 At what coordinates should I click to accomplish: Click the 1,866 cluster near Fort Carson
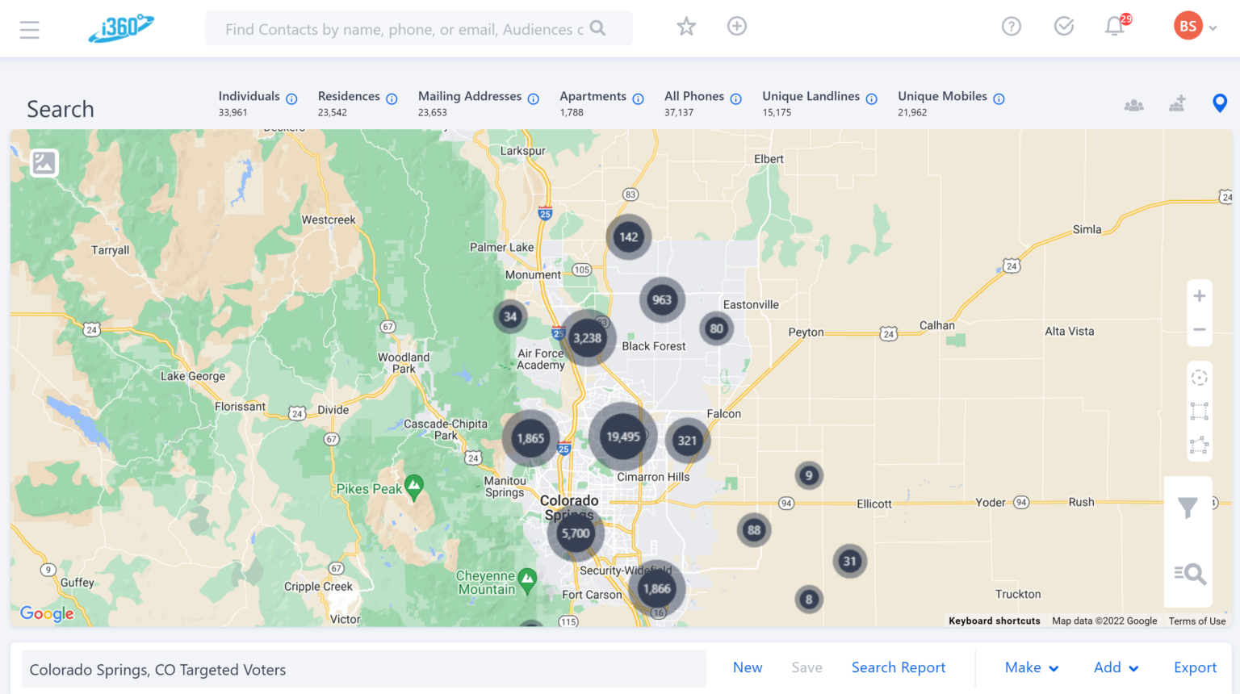(656, 589)
